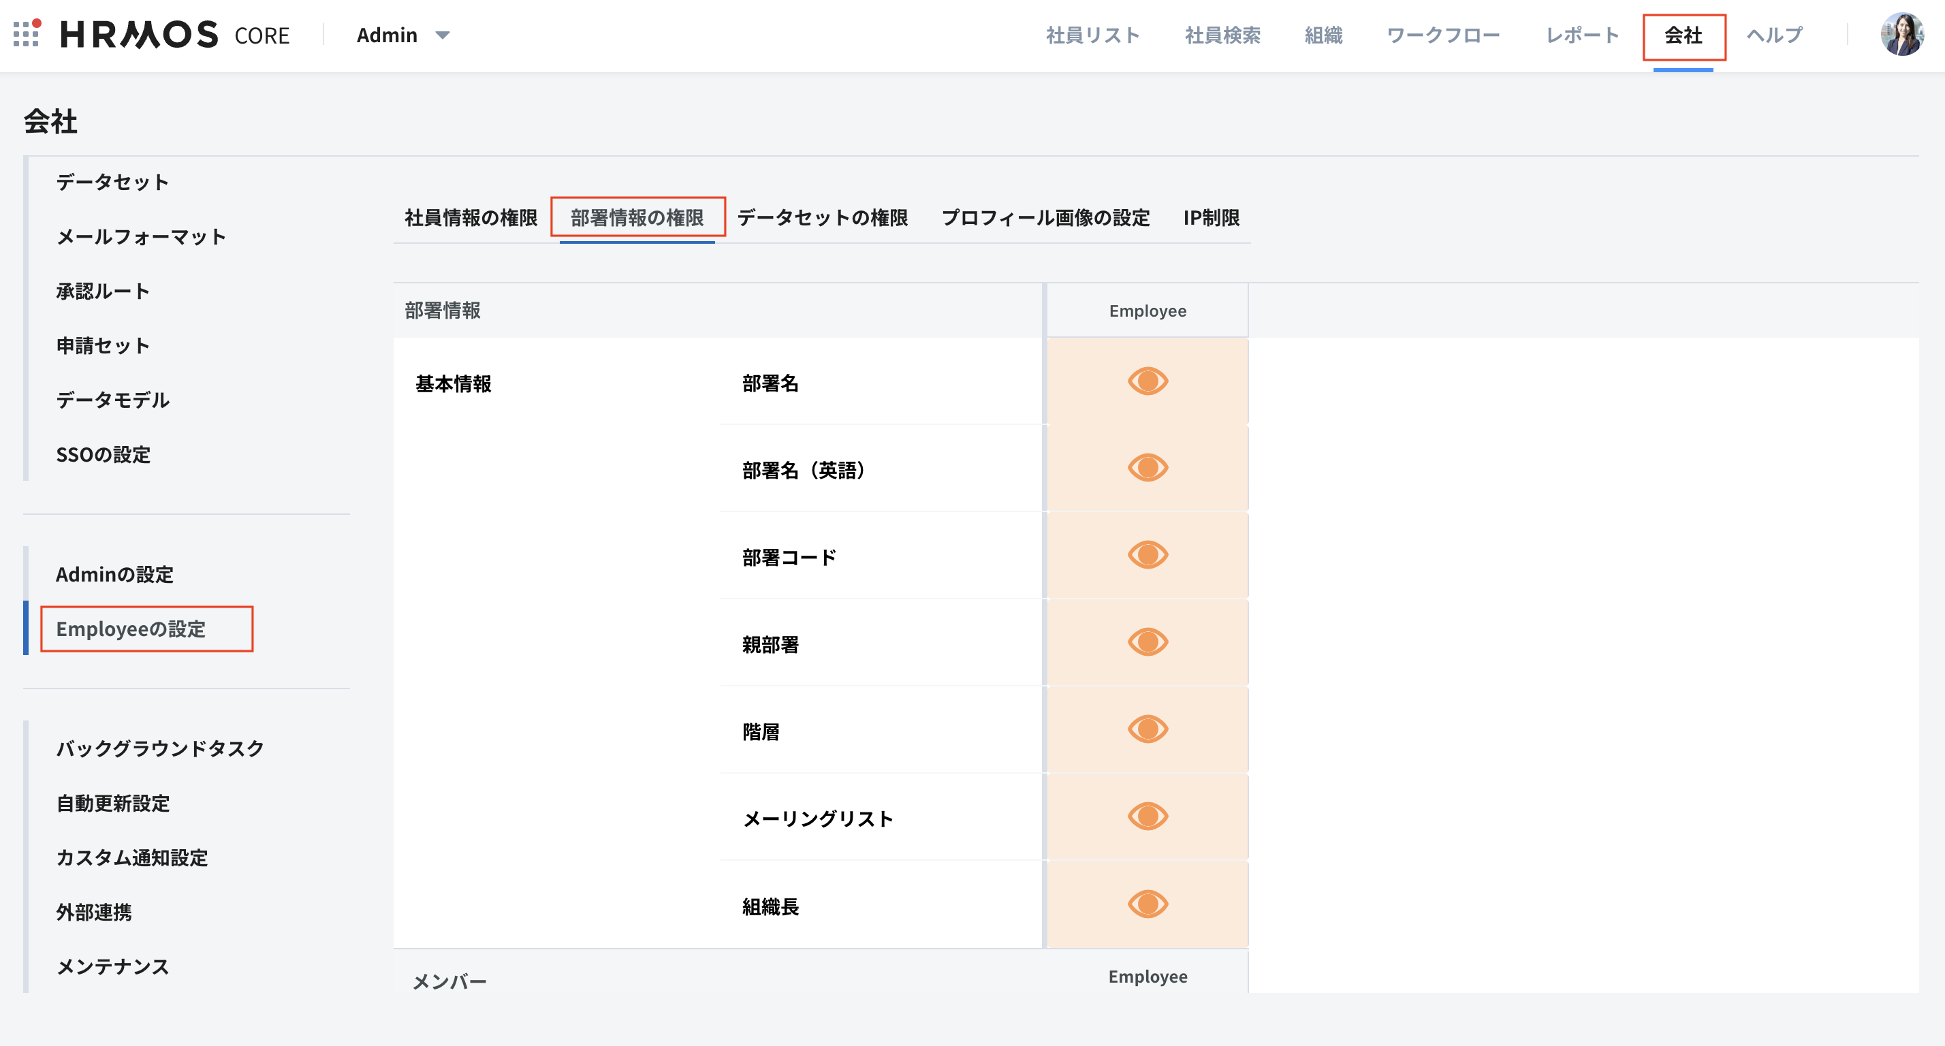
Task: Switch to 社員情報の権限 tab
Action: [471, 219]
